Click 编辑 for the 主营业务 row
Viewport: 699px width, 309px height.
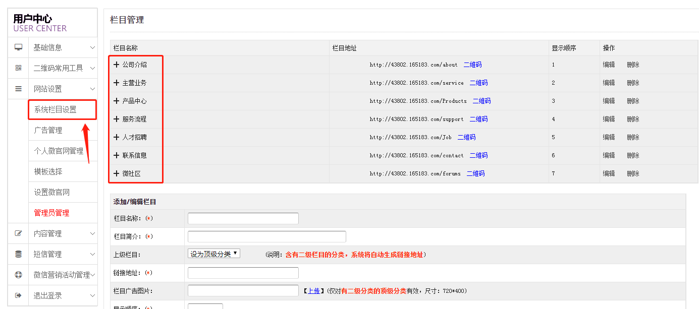click(x=609, y=83)
